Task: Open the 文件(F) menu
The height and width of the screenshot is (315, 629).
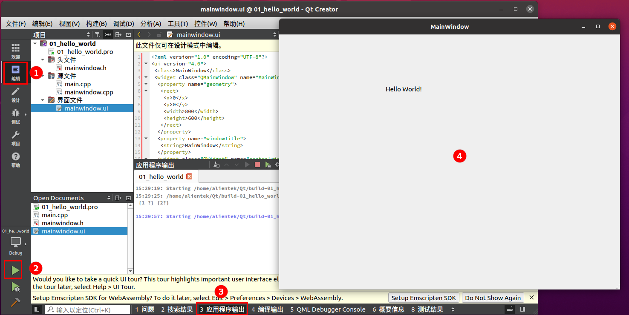Action: click(x=16, y=24)
